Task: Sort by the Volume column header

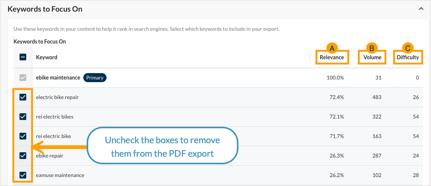Action: click(x=372, y=57)
